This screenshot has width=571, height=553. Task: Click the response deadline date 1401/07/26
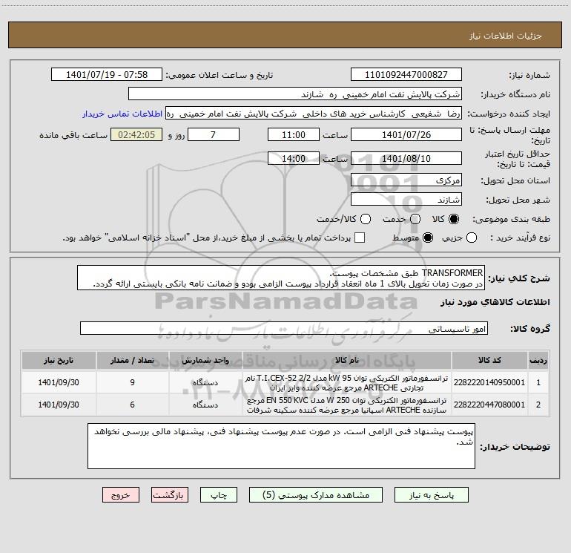(x=406, y=134)
